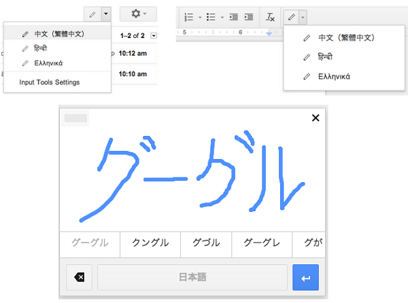This screenshot has width=408, height=303.
Task: Click the bulleted list icon in Docs toolbar
Action: point(211,17)
